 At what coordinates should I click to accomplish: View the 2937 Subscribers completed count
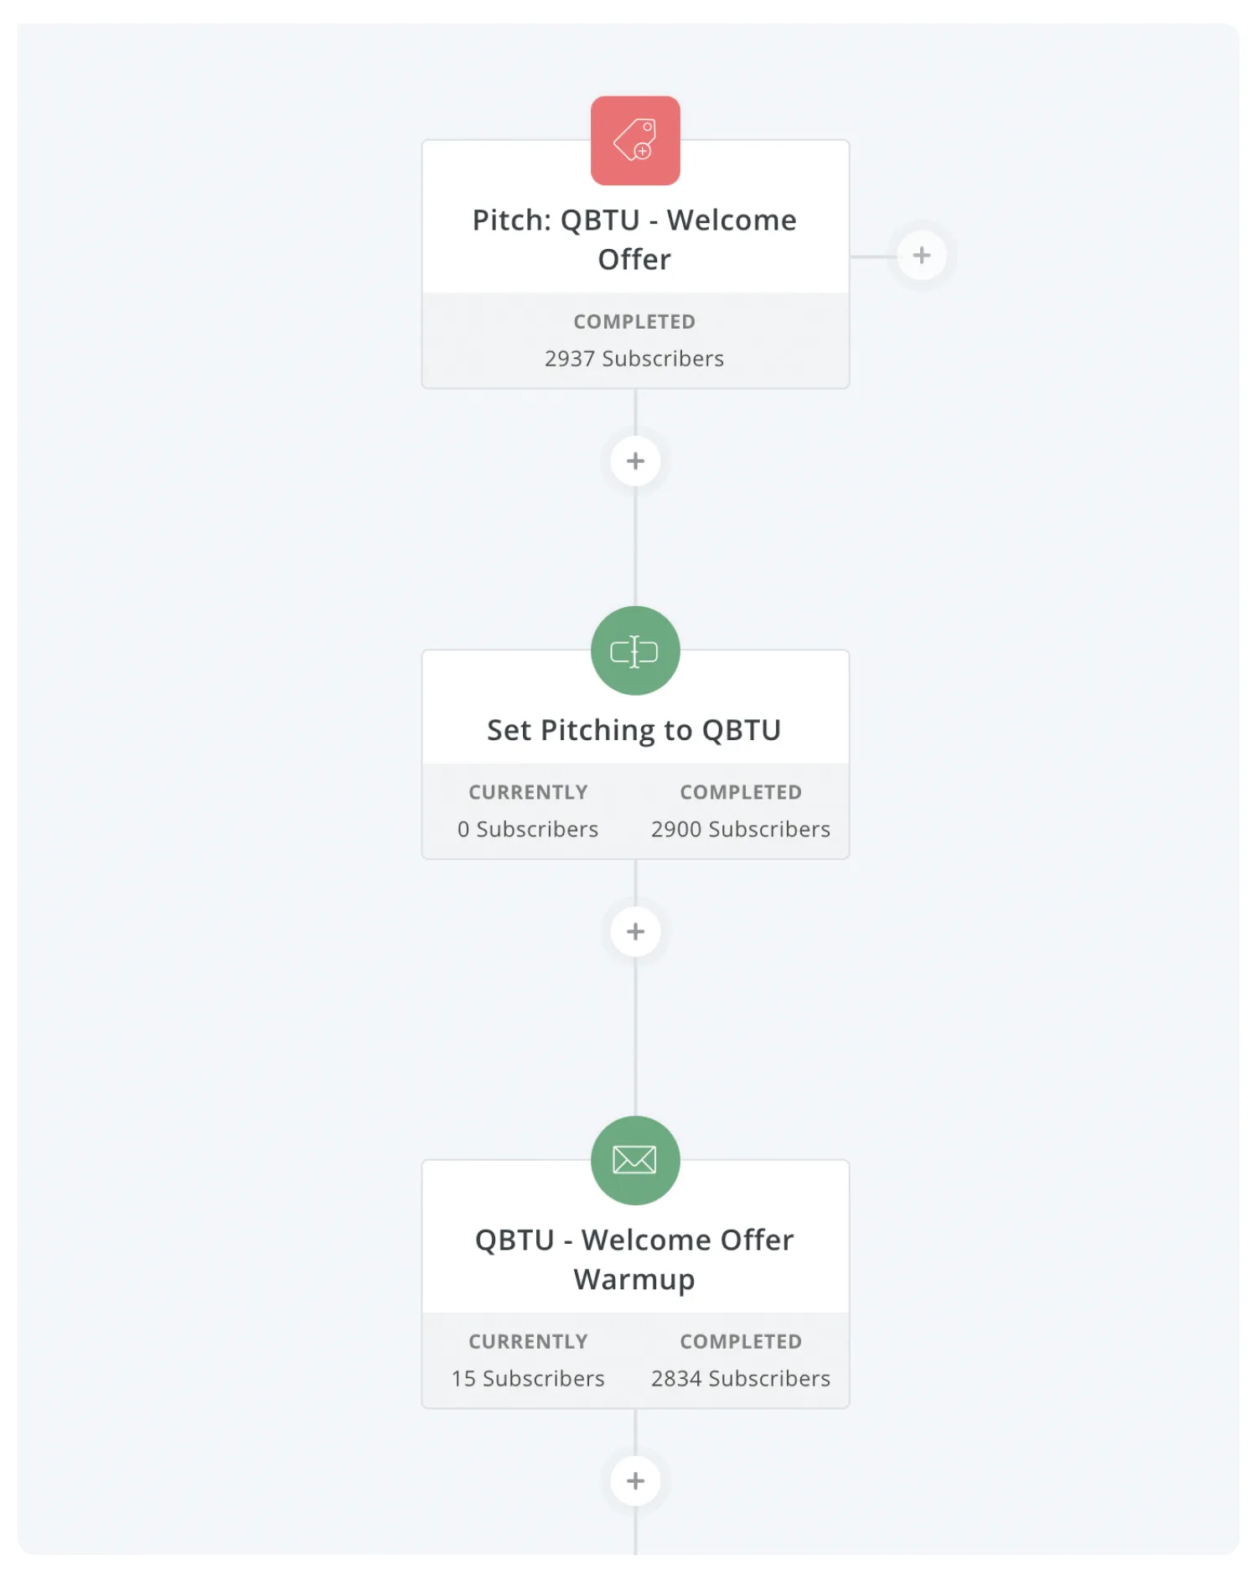634,359
